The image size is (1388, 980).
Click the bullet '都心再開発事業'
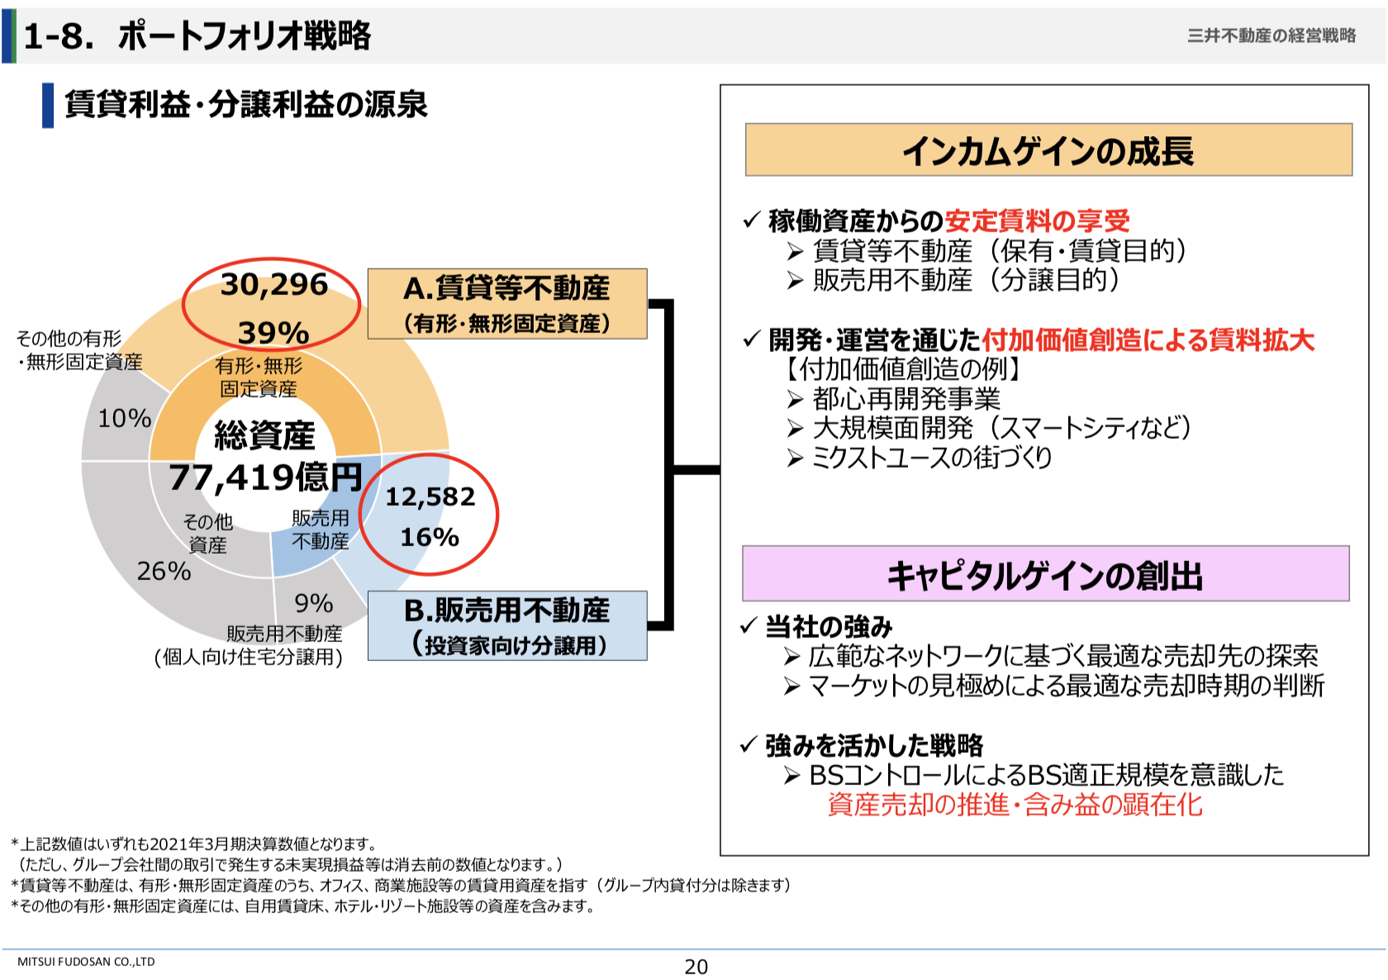906,398
